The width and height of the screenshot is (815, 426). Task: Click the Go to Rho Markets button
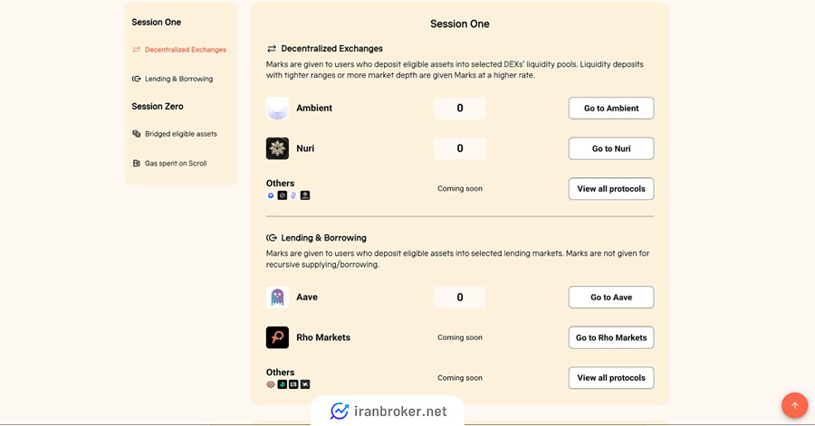pos(611,337)
